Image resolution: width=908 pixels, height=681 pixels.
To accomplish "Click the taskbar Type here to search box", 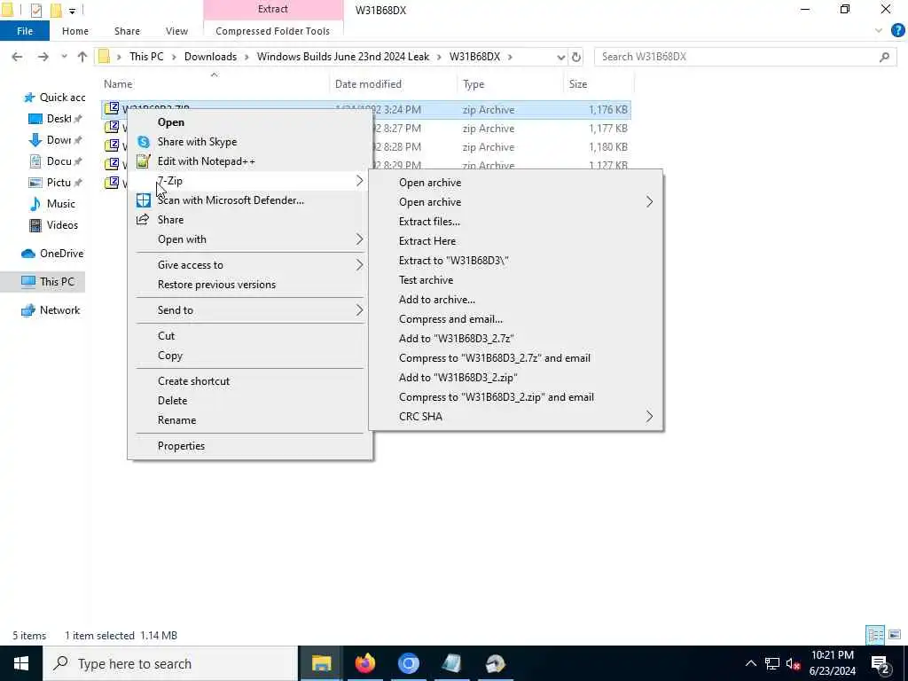I will [170, 663].
